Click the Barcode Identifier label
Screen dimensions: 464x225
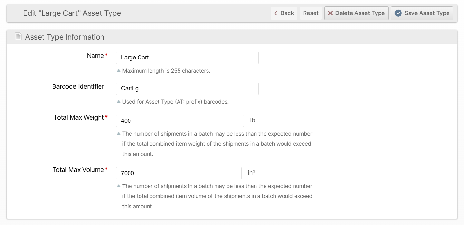click(x=78, y=86)
